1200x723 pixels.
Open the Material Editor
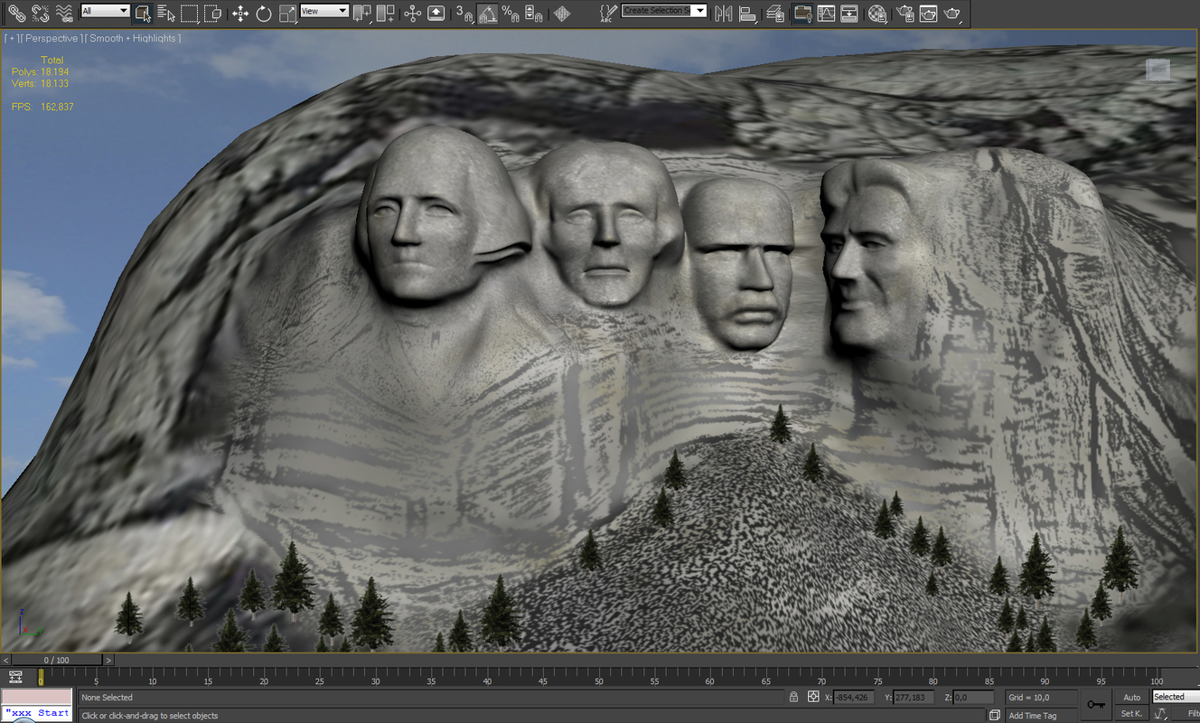point(878,13)
